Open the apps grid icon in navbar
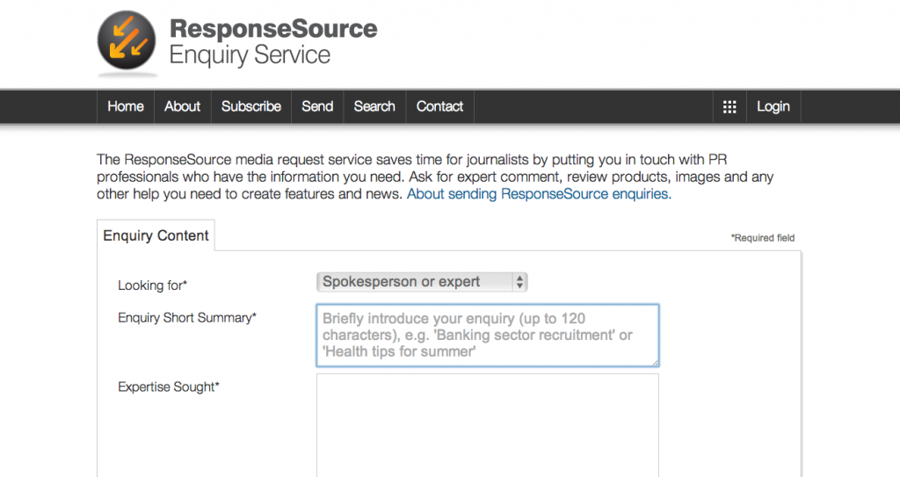 pos(729,107)
